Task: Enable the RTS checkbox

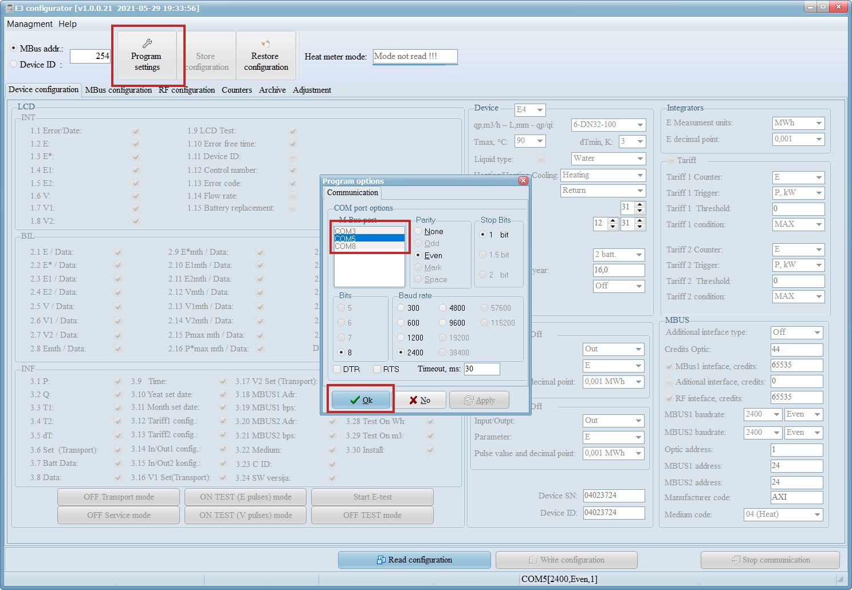Action: (x=377, y=369)
